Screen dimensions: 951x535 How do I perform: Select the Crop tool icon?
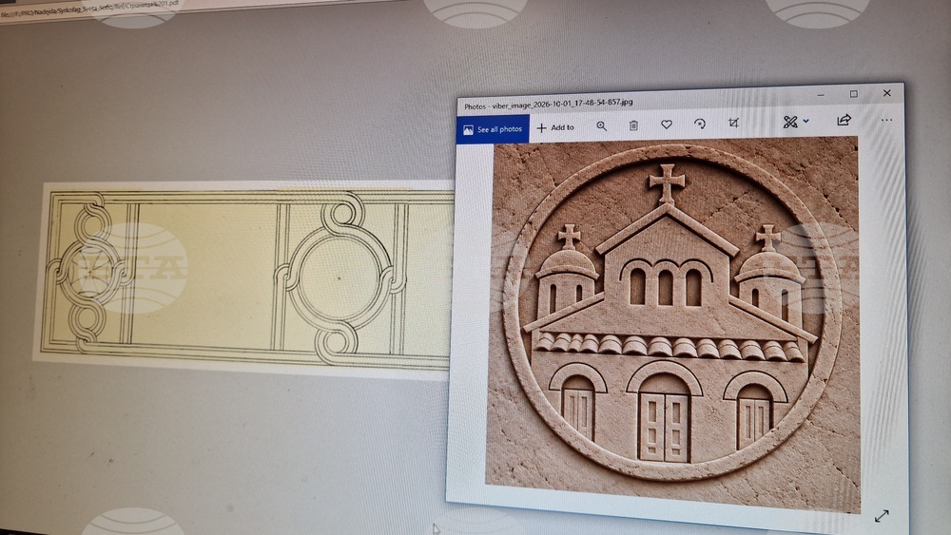pos(733,123)
